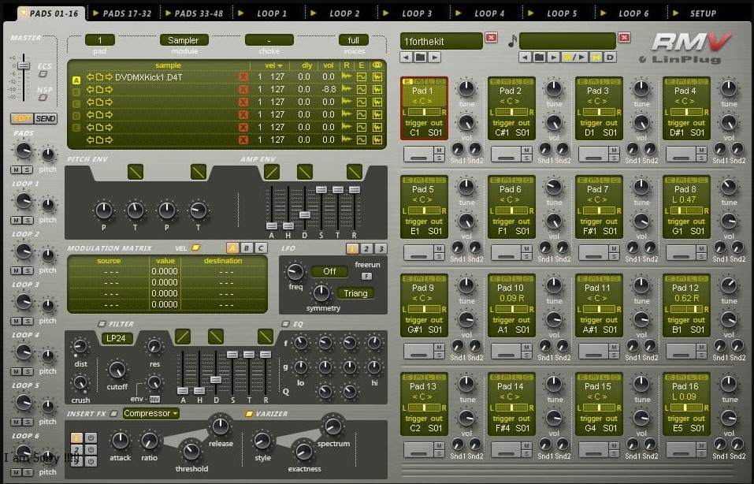
Task: Open the LOOP 1 tab
Action: click(x=267, y=13)
